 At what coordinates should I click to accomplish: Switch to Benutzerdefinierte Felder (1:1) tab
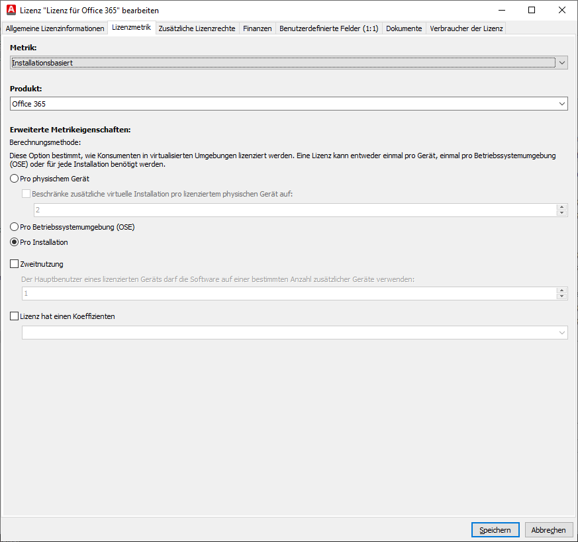pyautogui.click(x=328, y=28)
